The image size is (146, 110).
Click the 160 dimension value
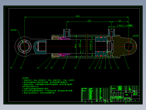(x=120, y=21)
